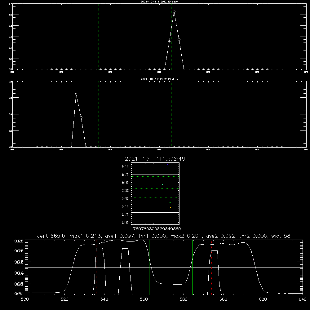Viewport: 310px width, 310px height.
Task: Click the red dotted vertical line near 536
Action: [x=96, y=267]
